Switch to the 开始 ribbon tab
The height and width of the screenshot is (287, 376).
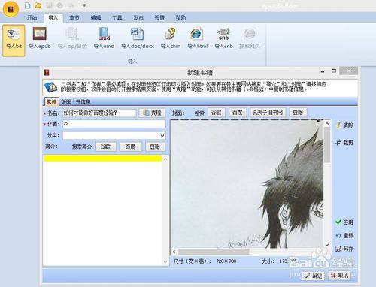tap(32, 17)
